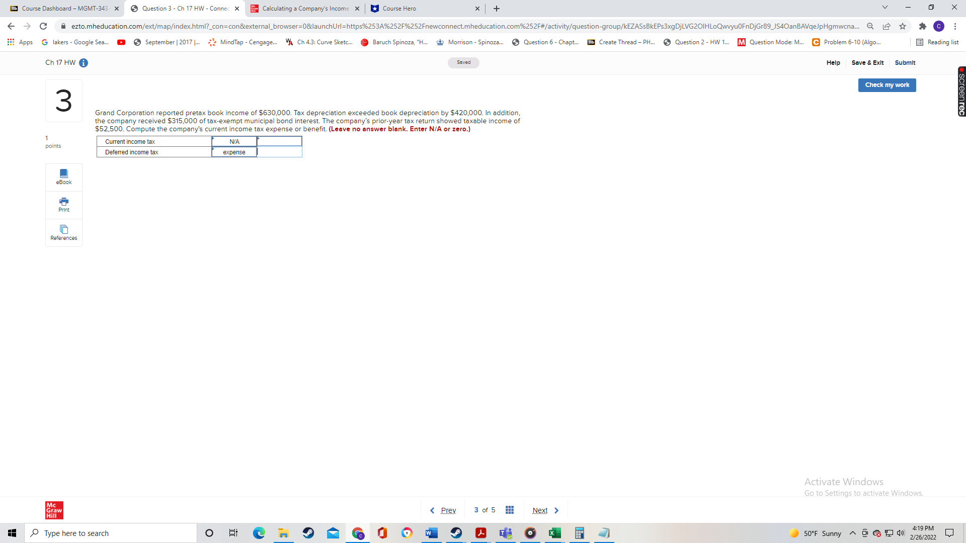The height and width of the screenshot is (543, 966).
Task: Open the Chrome profile menu dropdown
Action: 939,26
